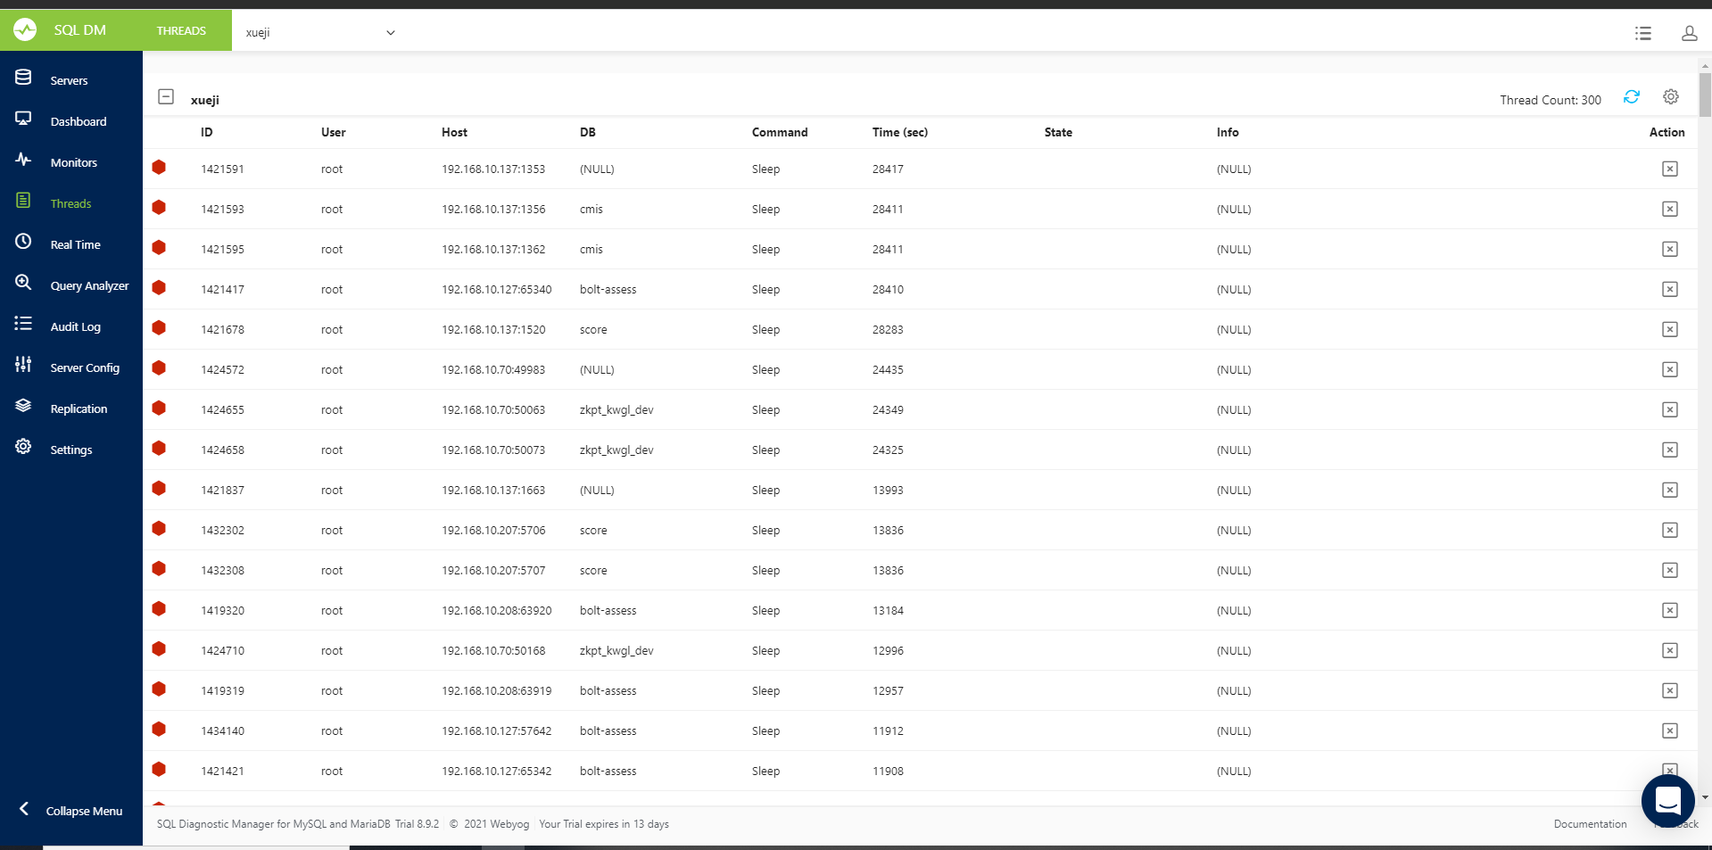Viewport: 1712px width, 850px height.
Task: Open the Replication view
Action: tap(79, 408)
